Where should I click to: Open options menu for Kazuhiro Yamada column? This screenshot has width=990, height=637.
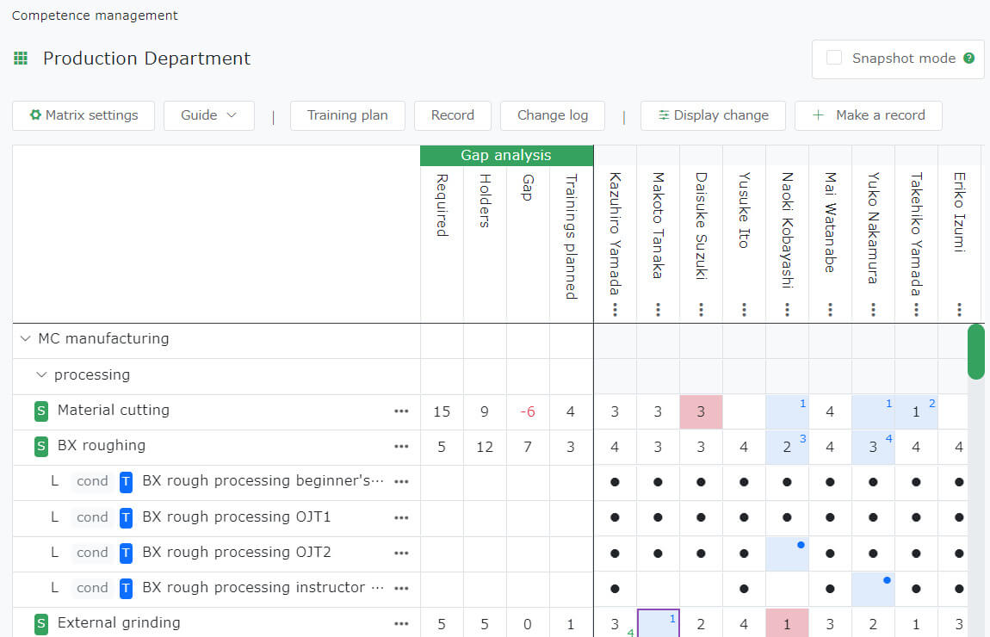(x=615, y=309)
